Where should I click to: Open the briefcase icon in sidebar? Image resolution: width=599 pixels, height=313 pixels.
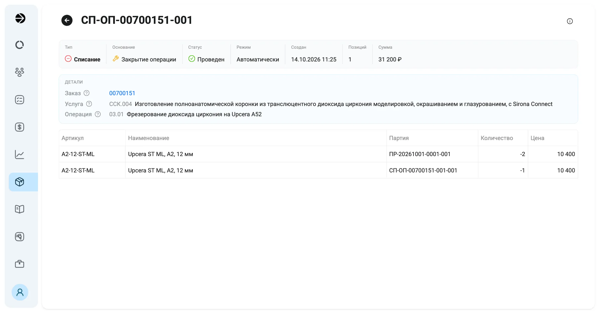point(19,264)
